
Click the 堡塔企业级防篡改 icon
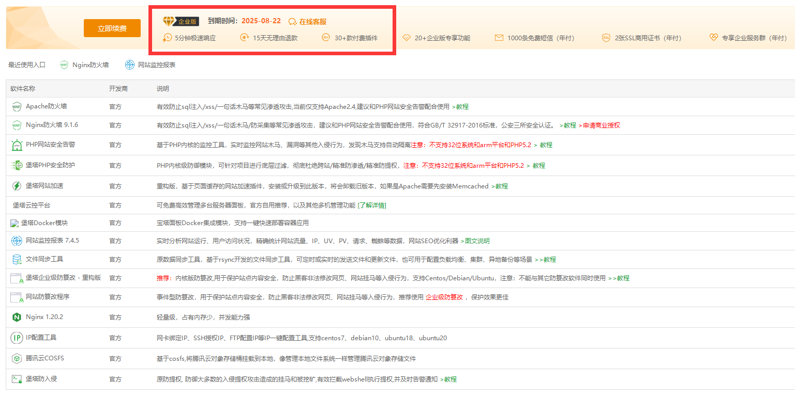tap(17, 278)
